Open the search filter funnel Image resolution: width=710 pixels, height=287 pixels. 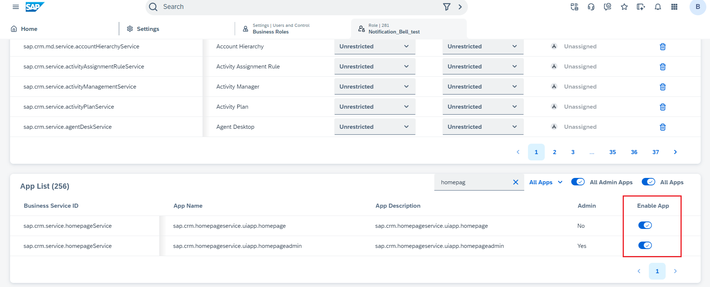tap(447, 7)
